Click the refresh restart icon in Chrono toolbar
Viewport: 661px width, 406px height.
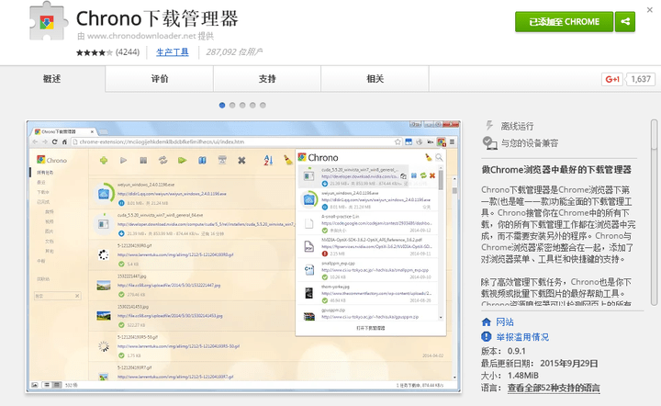[x=162, y=160]
